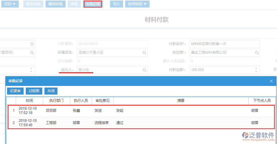Click the 撤消审批 button
Screen dimensions: 277x144
coord(56,4)
